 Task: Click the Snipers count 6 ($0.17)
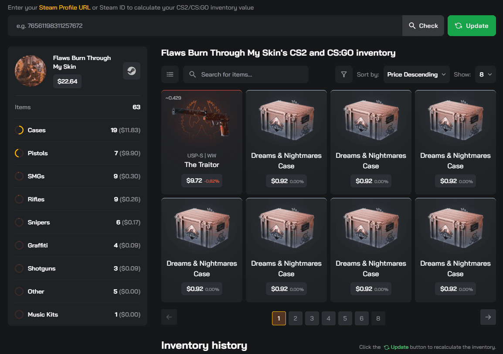(128, 223)
